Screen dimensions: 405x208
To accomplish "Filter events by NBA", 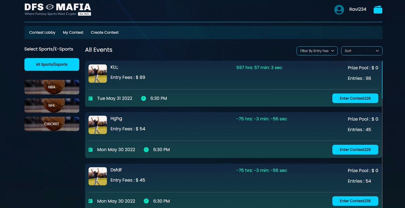I will point(52,87).
